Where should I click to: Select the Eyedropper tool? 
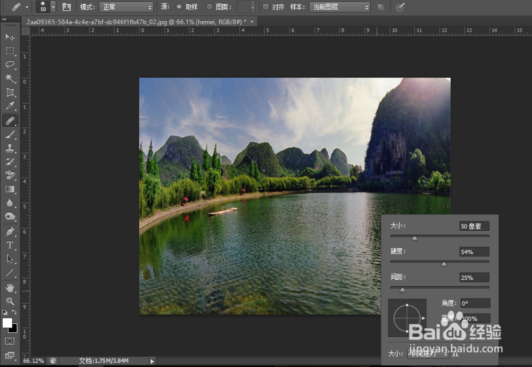pyautogui.click(x=10, y=106)
